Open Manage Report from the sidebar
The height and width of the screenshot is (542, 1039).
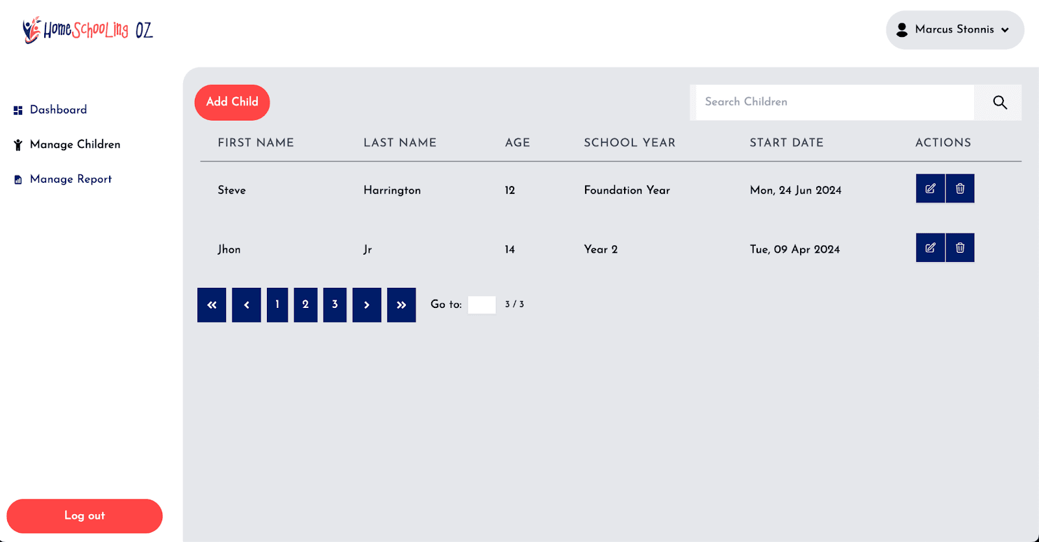(70, 180)
